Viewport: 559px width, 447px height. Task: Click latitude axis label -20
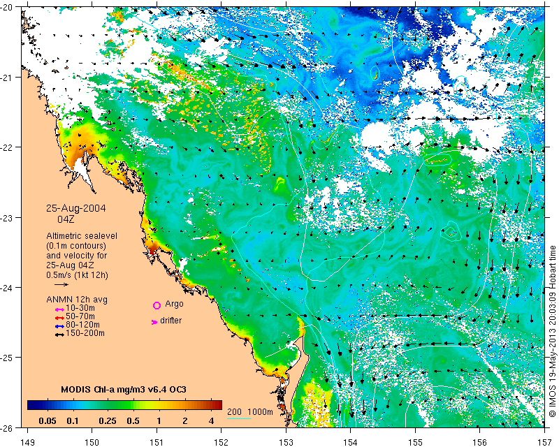6,7
